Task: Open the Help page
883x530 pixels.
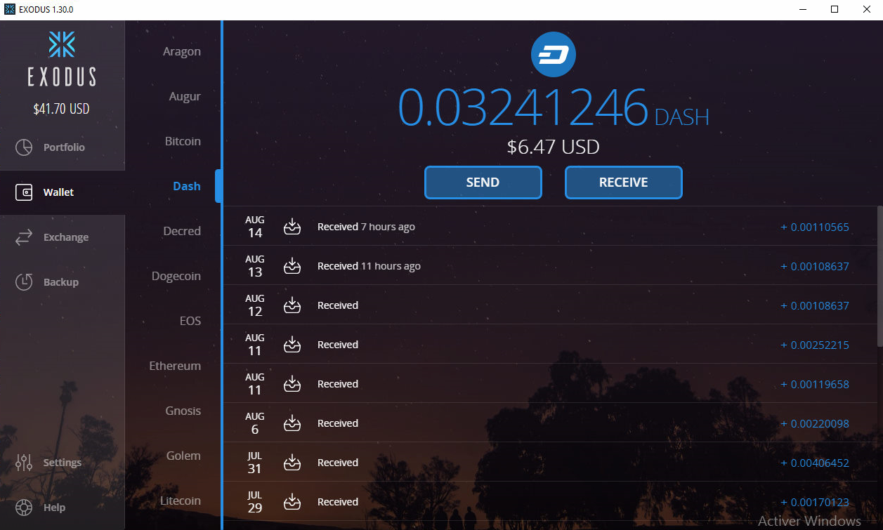Action: (63, 508)
